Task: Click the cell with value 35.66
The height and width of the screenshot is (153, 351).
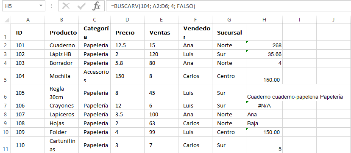Action: (265, 54)
